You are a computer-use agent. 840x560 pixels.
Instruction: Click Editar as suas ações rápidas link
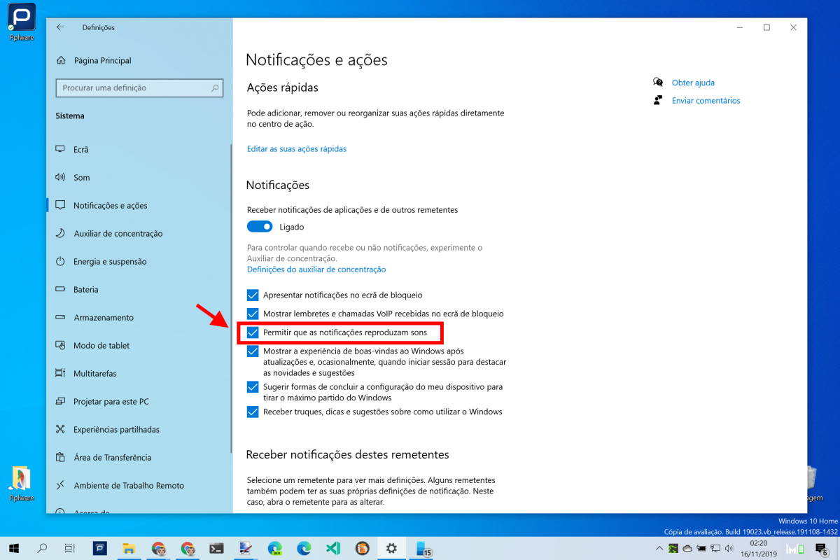click(x=295, y=148)
